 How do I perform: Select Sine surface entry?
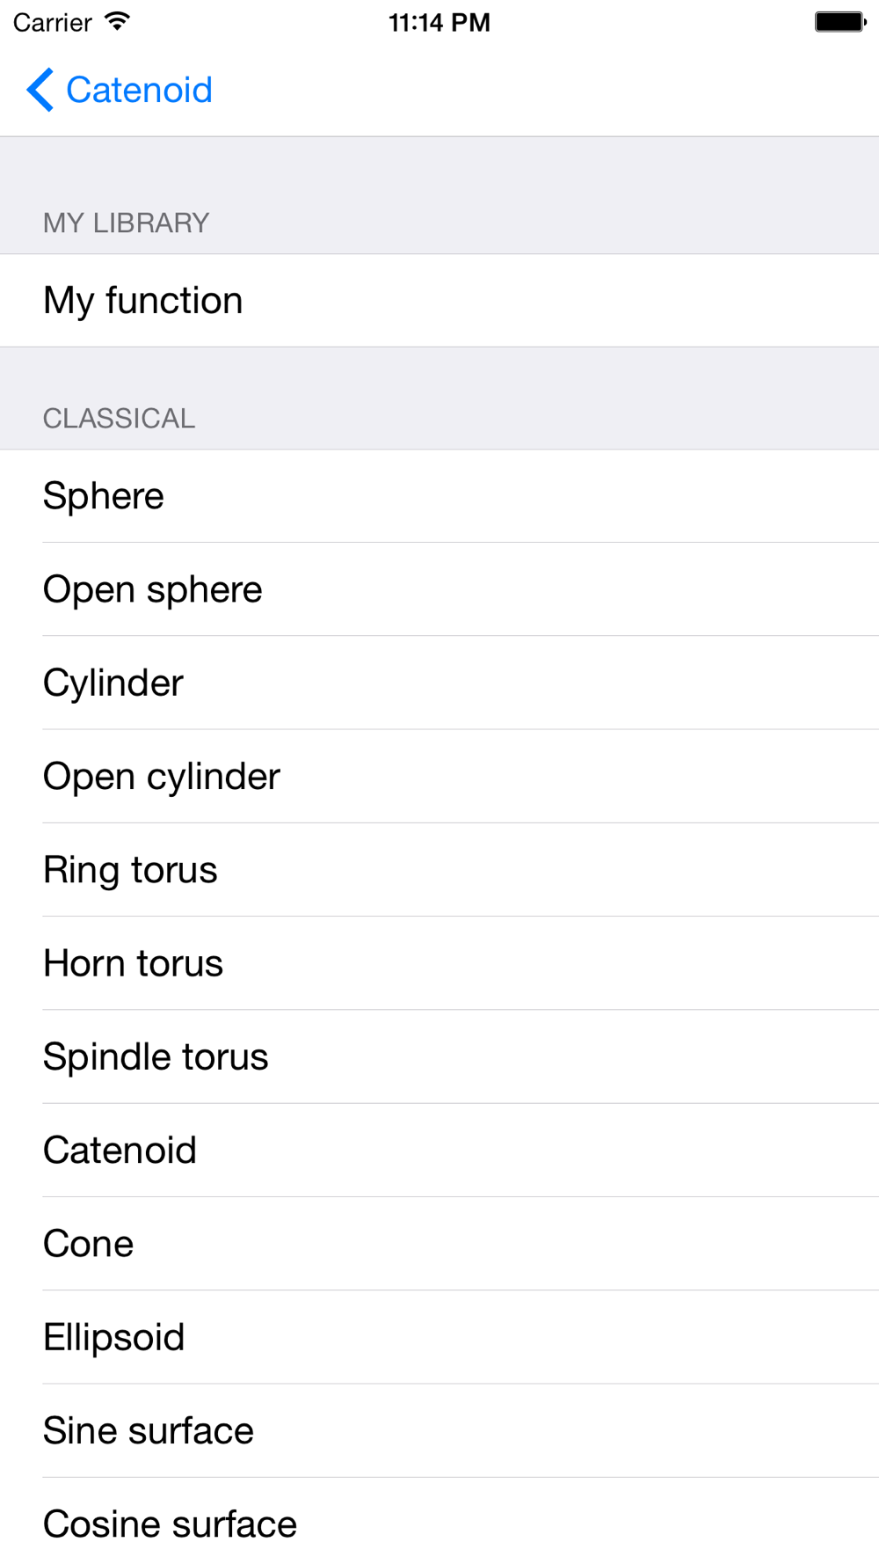click(x=439, y=1430)
